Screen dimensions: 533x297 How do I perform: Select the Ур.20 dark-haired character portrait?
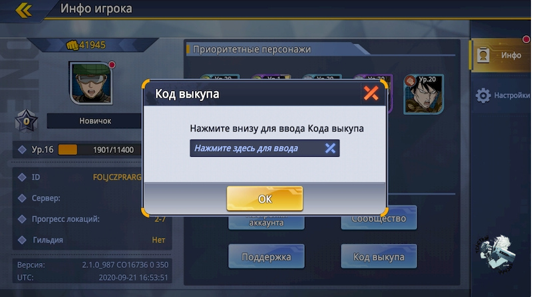[x=424, y=94]
